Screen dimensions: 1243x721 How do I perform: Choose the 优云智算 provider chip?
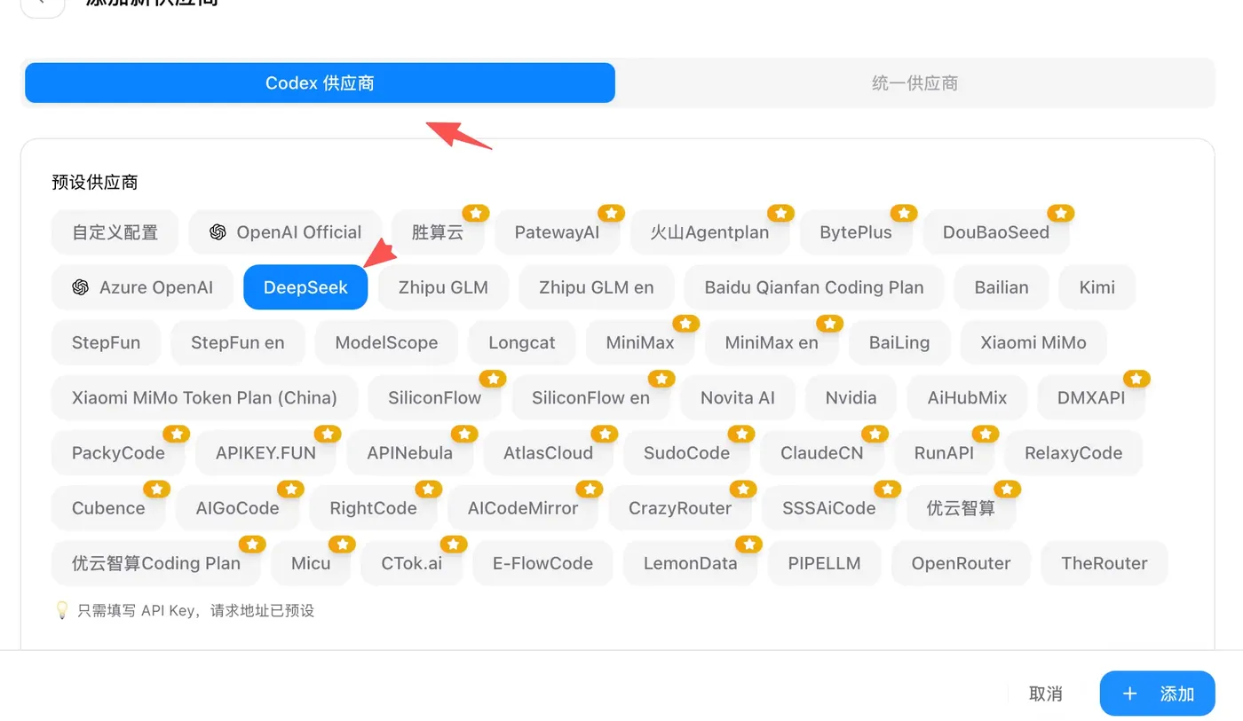(x=962, y=507)
